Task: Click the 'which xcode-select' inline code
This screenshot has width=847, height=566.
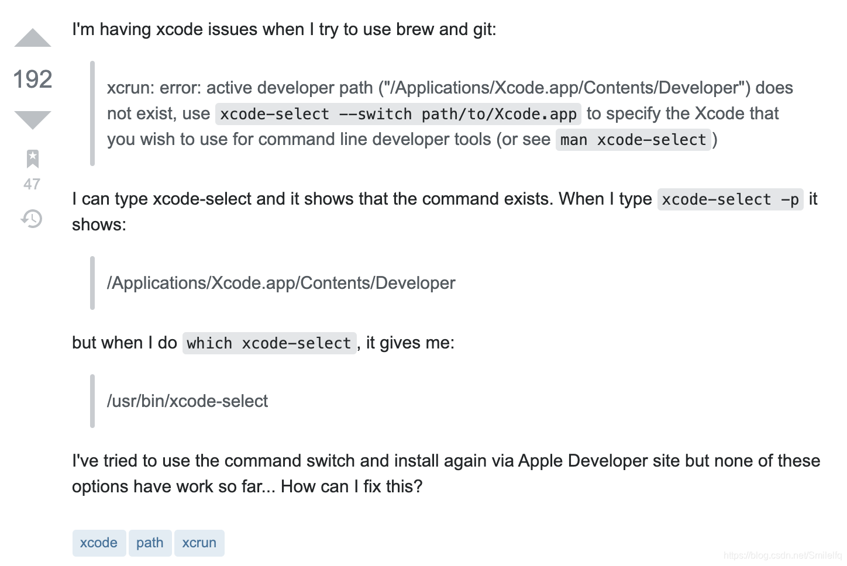Action: click(269, 343)
